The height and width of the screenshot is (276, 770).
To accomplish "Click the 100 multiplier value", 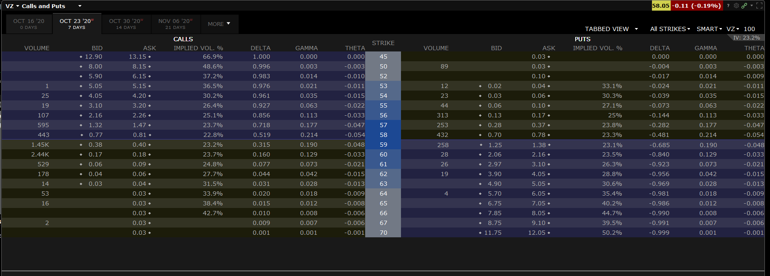I will (x=749, y=29).
